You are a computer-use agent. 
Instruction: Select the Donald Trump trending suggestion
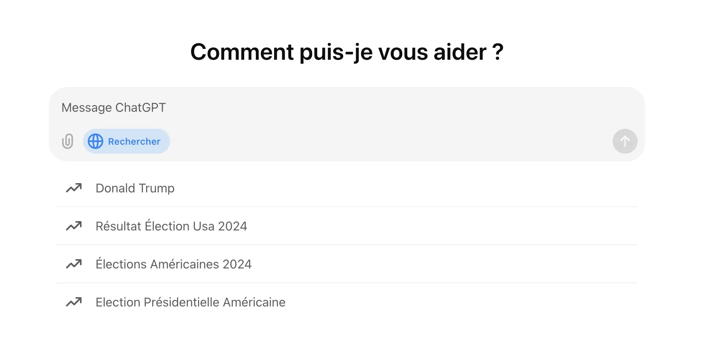[347, 188]
